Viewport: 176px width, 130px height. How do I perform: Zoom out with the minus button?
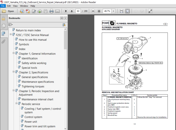[x=93, y=11]
